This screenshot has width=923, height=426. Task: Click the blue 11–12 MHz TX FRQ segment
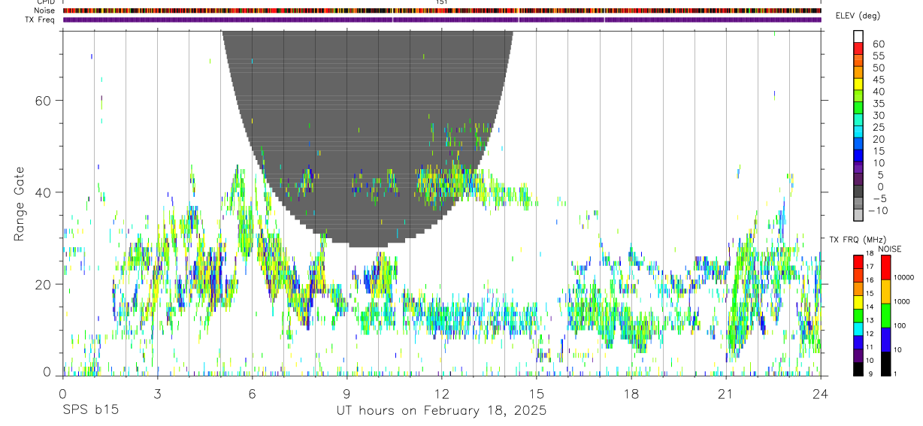858,342
